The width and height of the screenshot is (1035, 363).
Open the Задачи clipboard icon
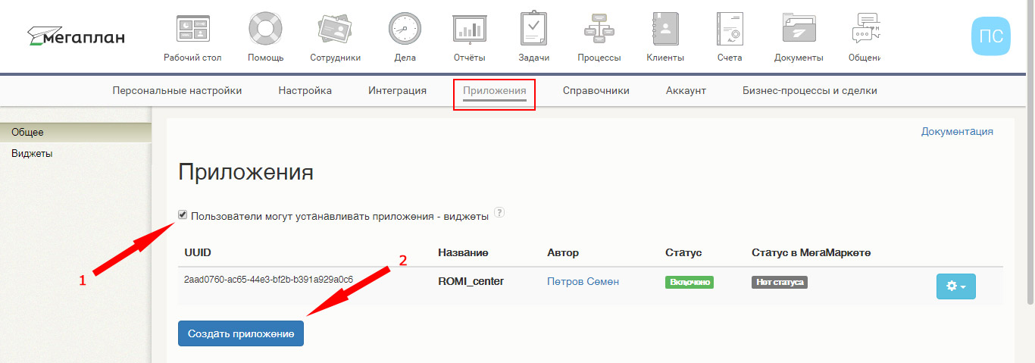533,29
